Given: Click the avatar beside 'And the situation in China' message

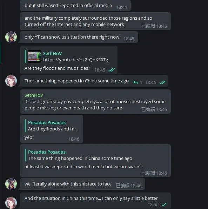Looking at the screenshot, I should click(x=11, y=203).
